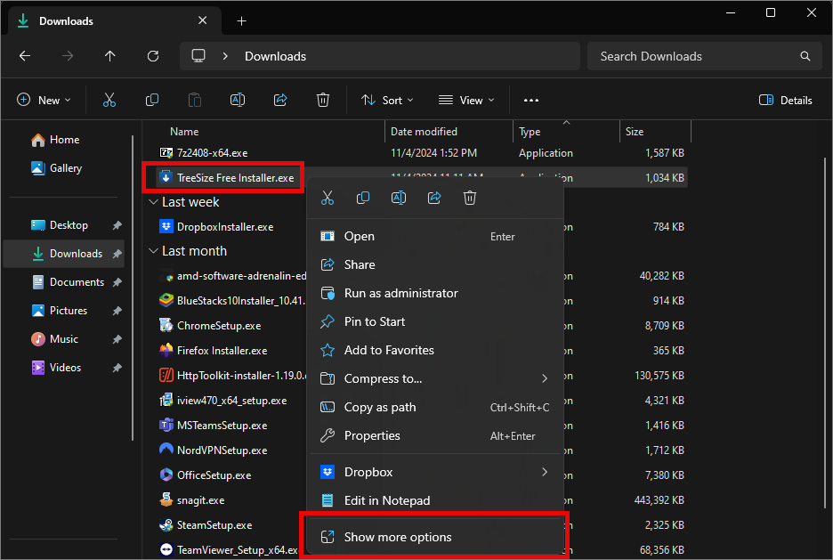Select the iview470_x64_setup.exe file

[x=231, y=400]
